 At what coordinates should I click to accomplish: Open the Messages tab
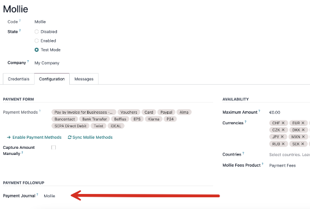[x=84, y=79]
